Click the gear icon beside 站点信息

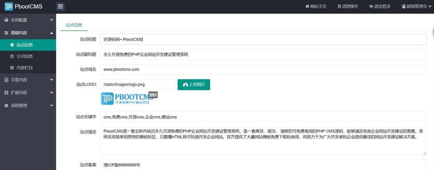(12, 45)
